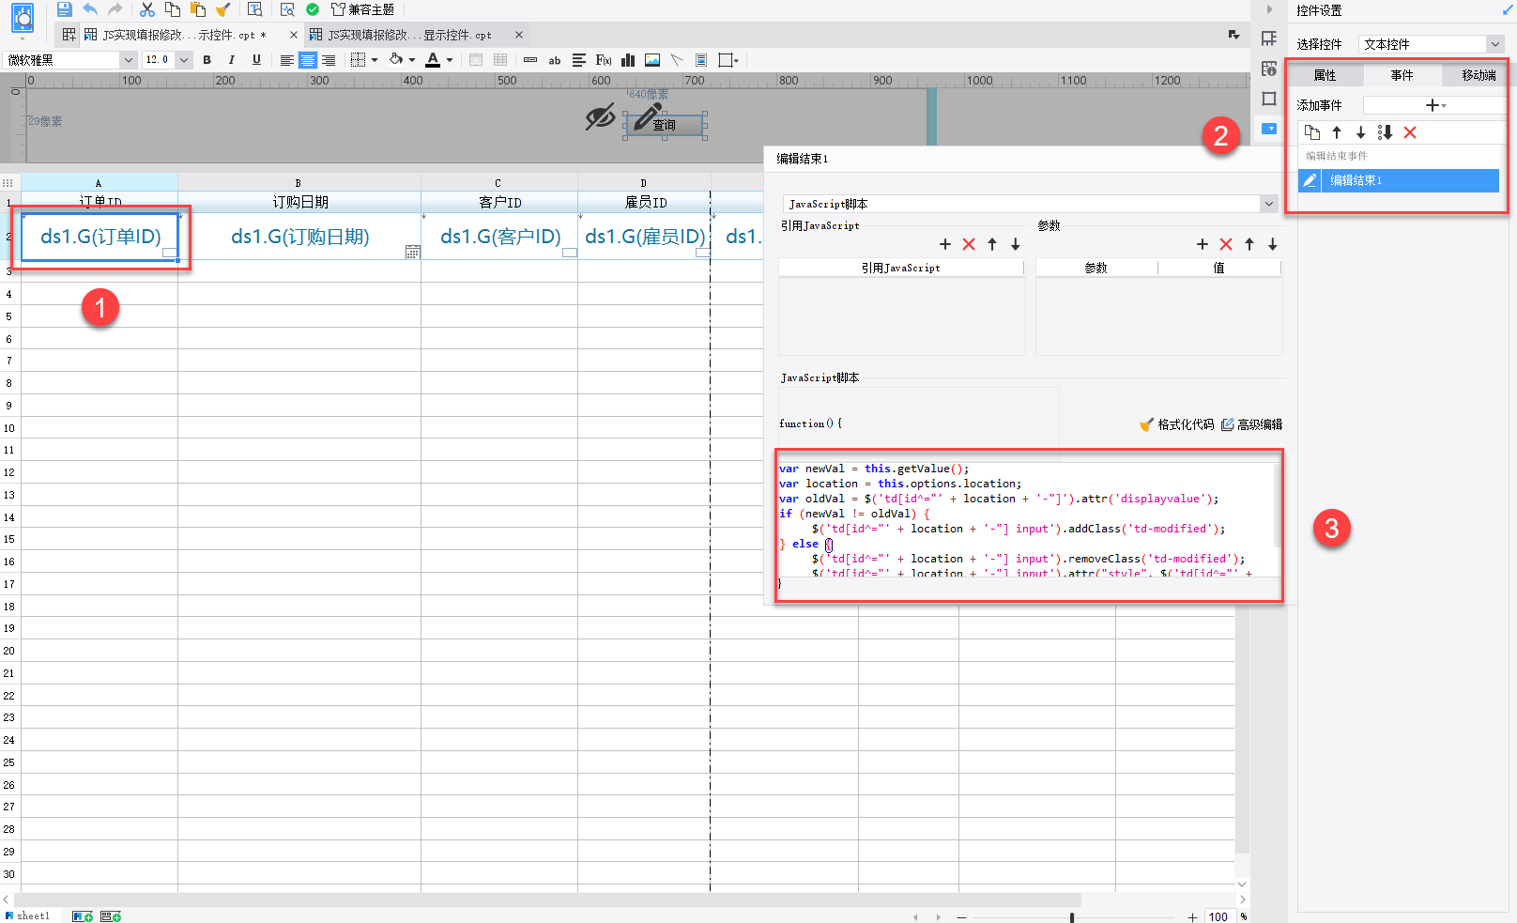1517x923 pixels.
Task: Click the insert sub-report icon
Action: (701, 60)
